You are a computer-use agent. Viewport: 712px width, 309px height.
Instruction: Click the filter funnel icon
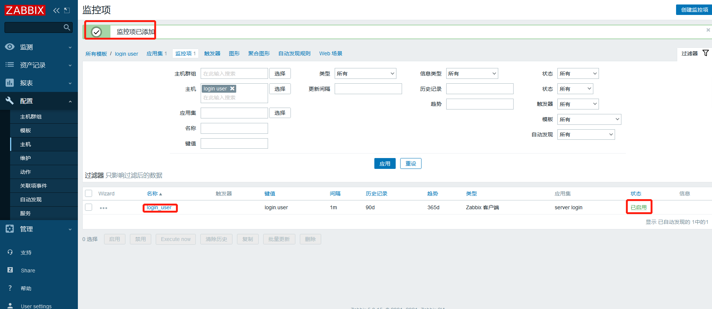click(706, 53)
